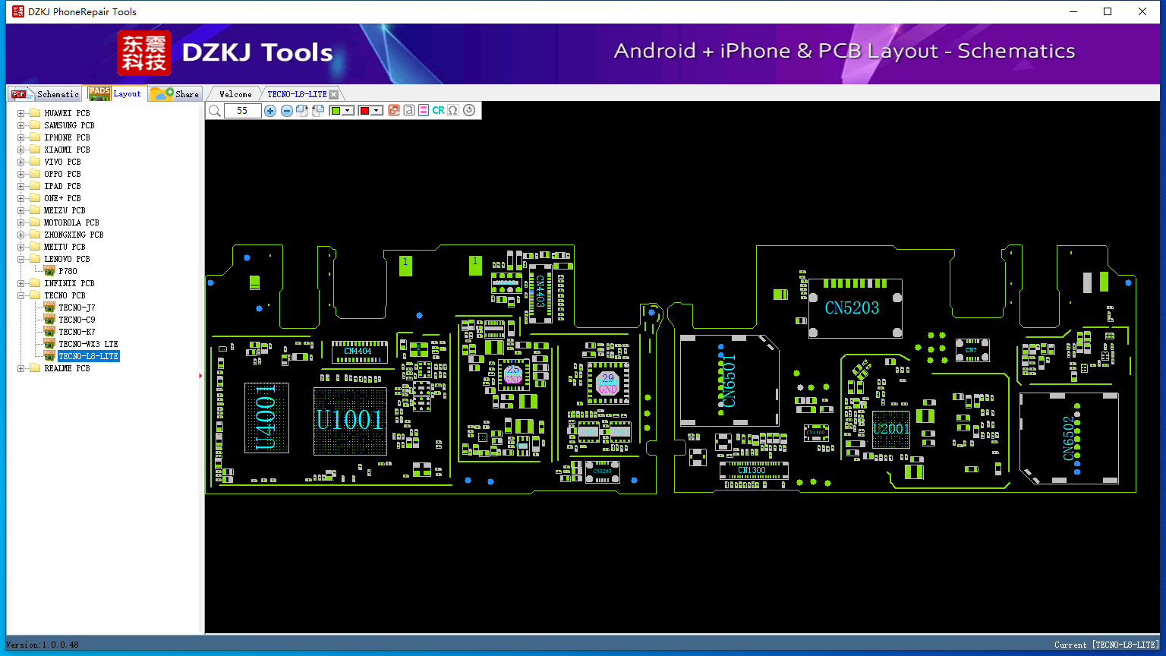Select the MEITU PCB tree item
Viewport: 1166px width, 656px height.
click(x=65, y=248)
